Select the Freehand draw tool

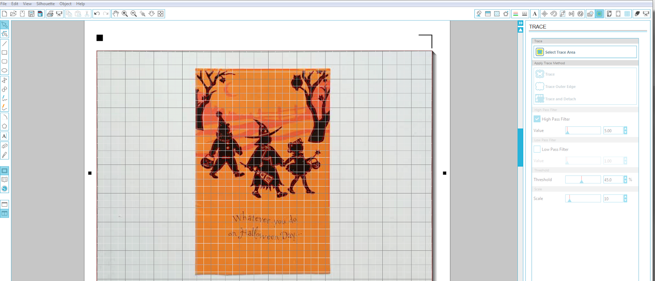pos(5,99)
